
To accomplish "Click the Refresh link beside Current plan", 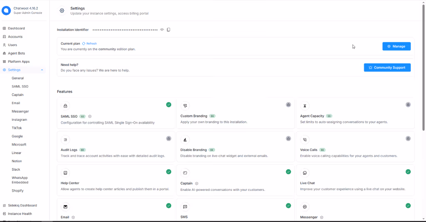I will 90,44.
